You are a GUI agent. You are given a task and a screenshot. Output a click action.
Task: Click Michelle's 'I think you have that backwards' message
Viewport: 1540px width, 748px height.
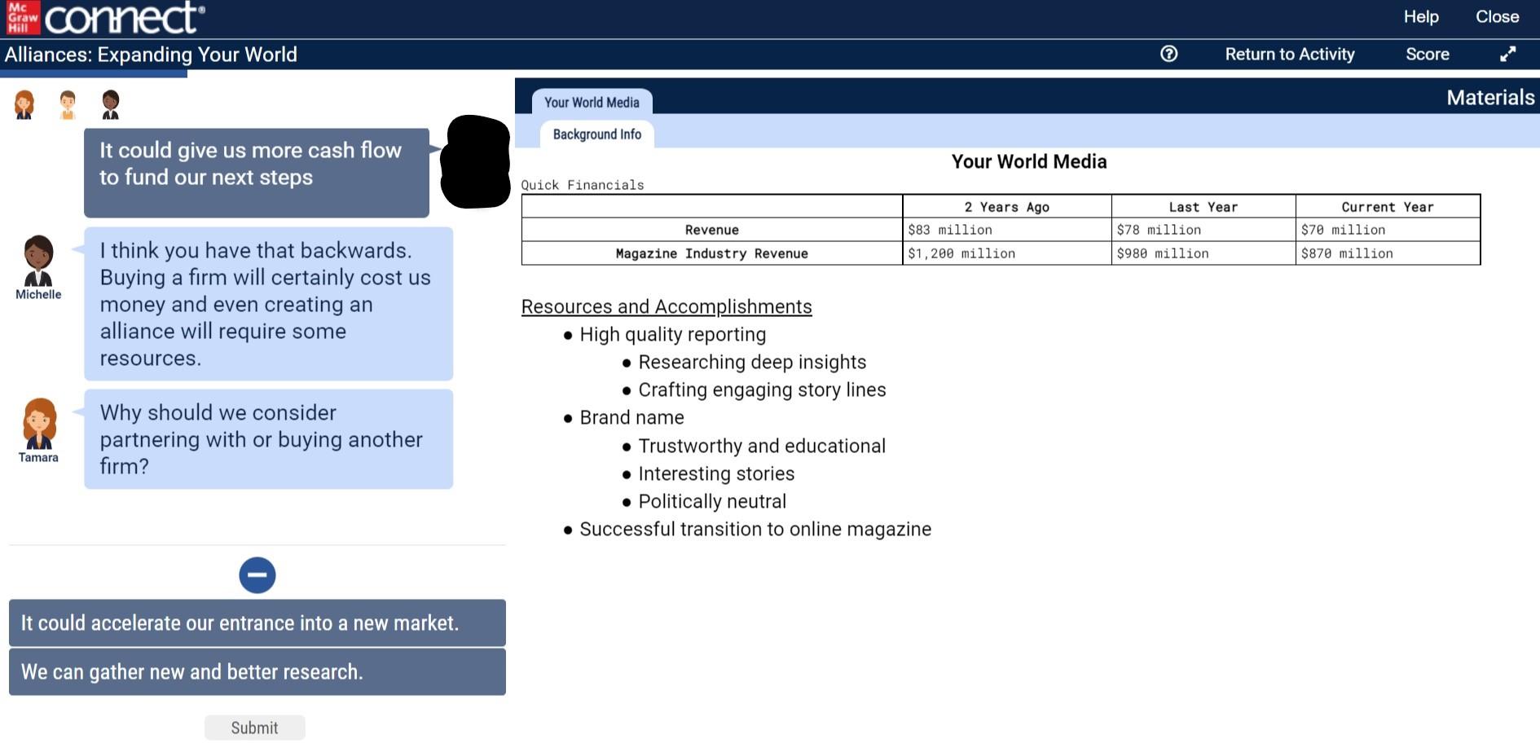(x=269, y=304)
